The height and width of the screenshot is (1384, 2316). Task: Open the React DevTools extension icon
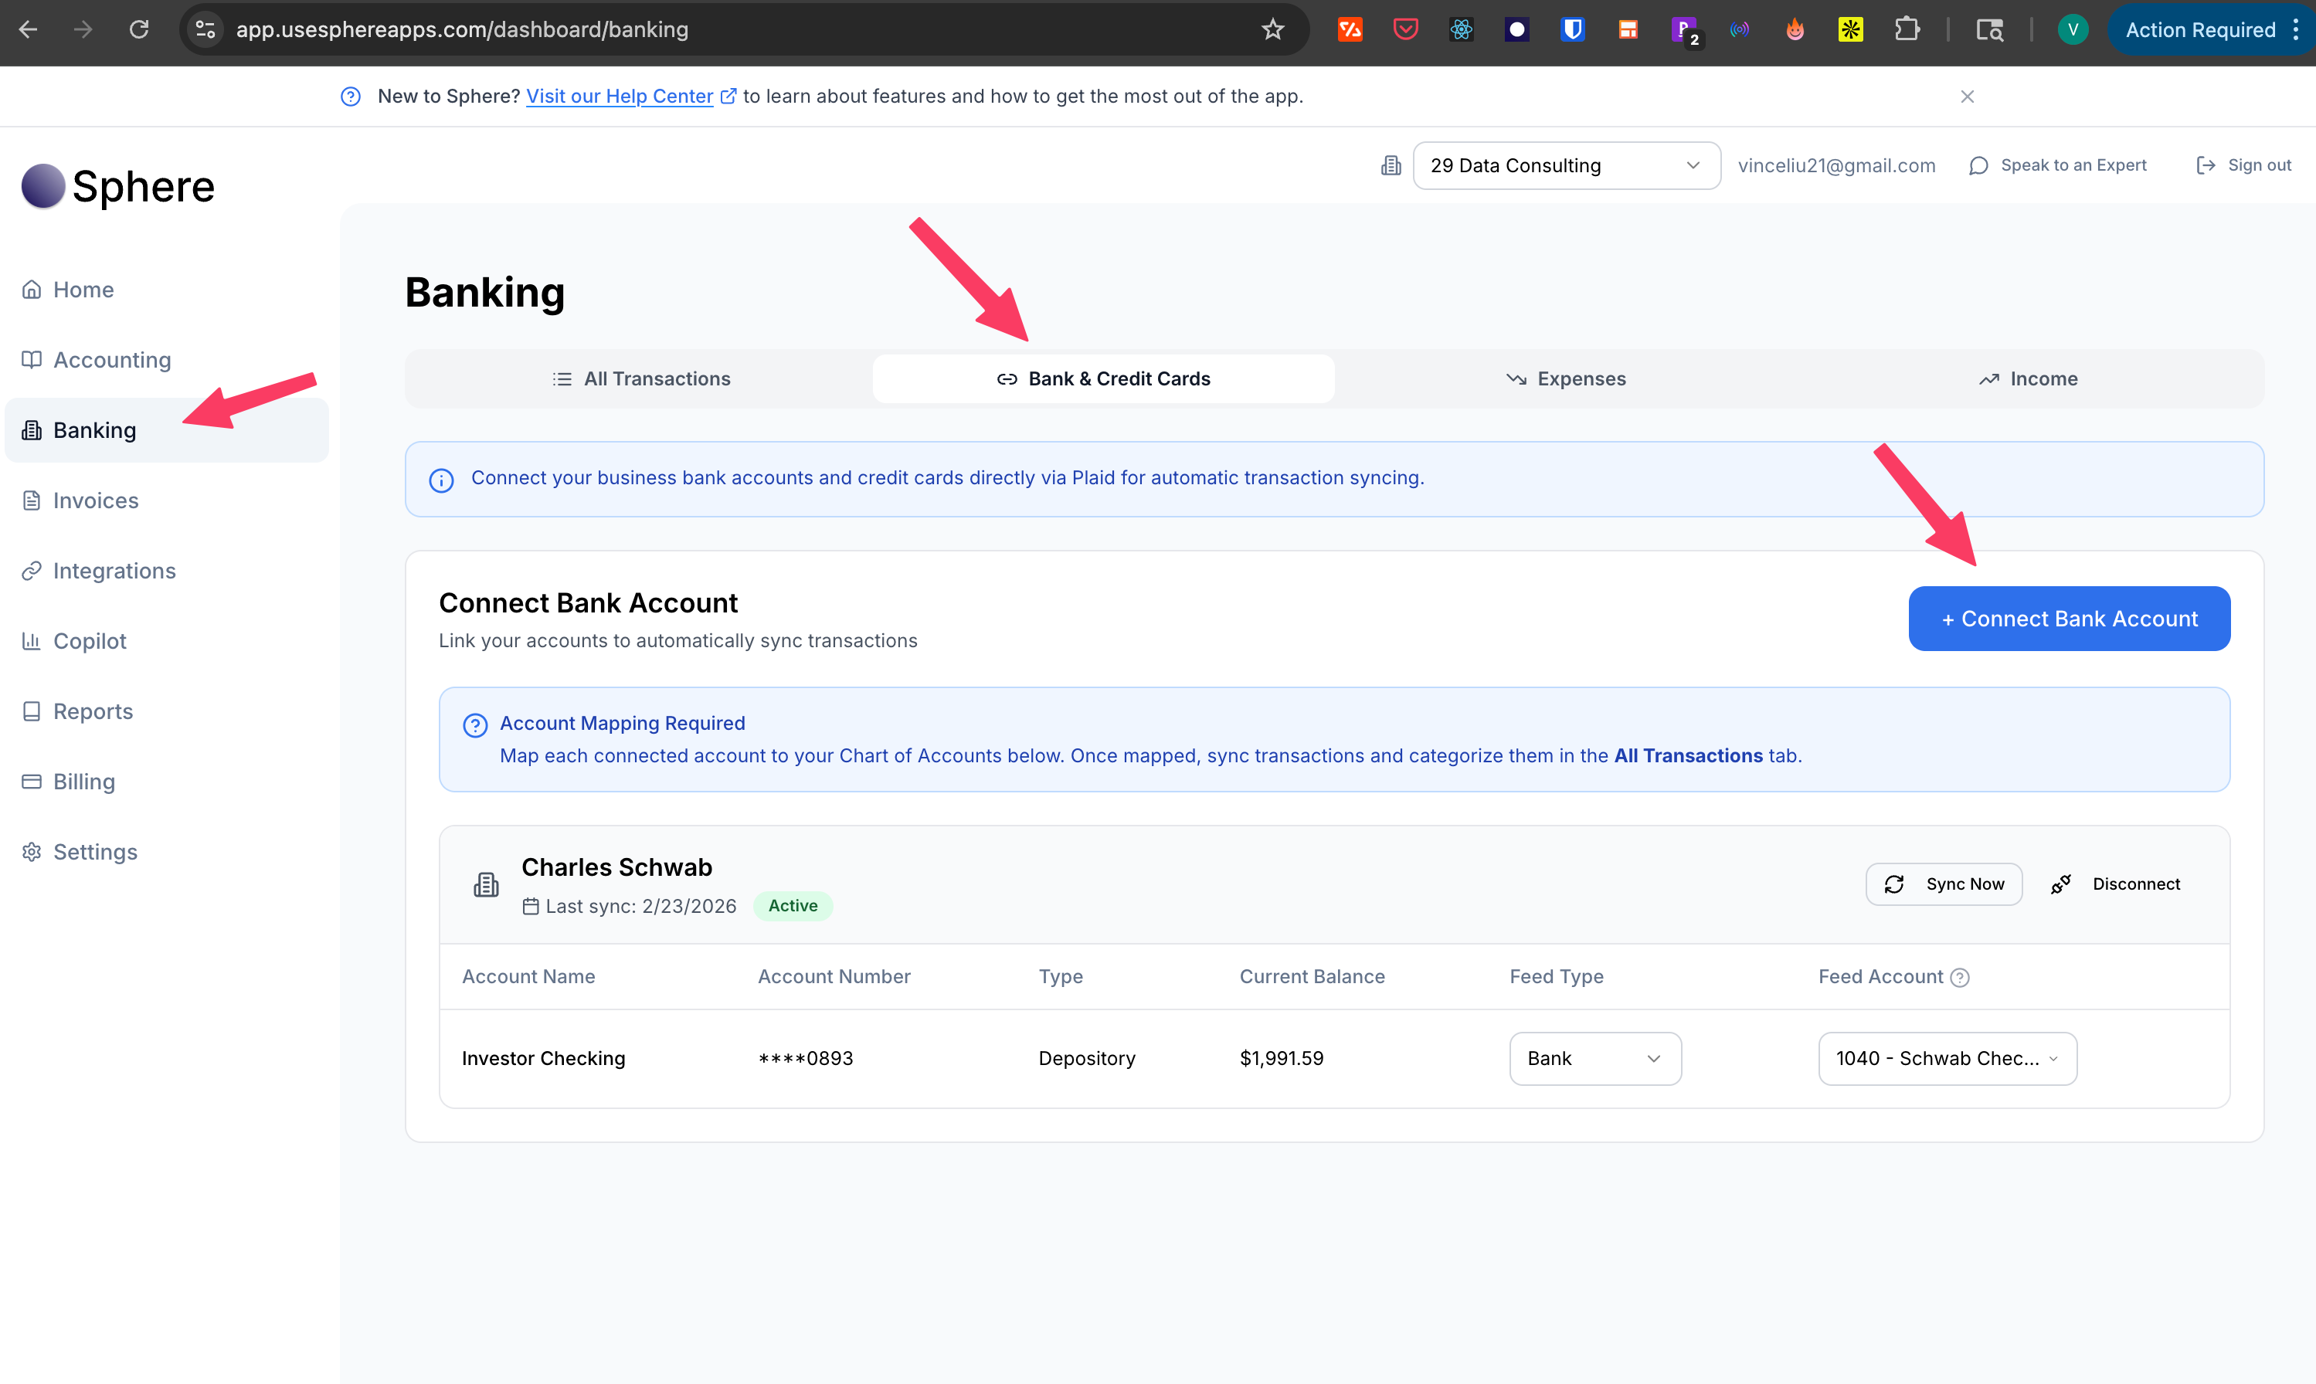pos(1461,30)
